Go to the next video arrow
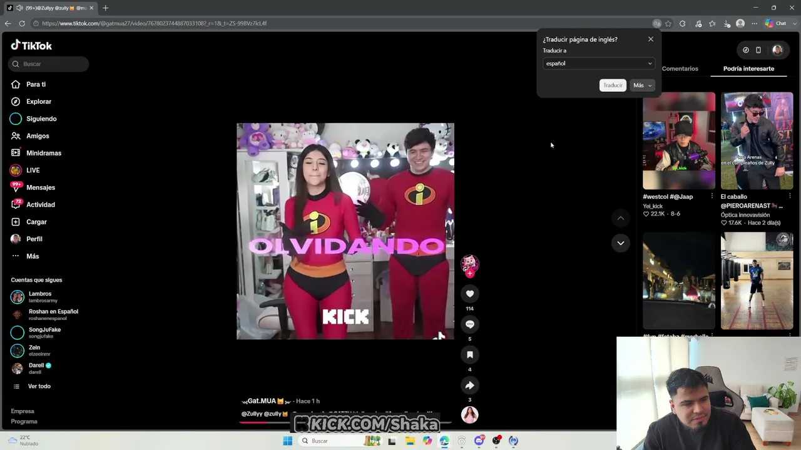Image resolution: width=801 pixels, height=450 pixels. tap(620, 243)
